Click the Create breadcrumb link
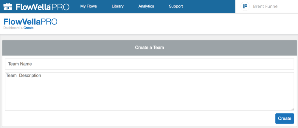Viewport: 298px width, 128px height. (29, 28)
